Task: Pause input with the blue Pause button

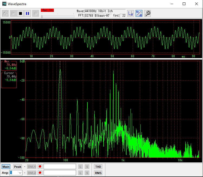Action: click(27, 13)
